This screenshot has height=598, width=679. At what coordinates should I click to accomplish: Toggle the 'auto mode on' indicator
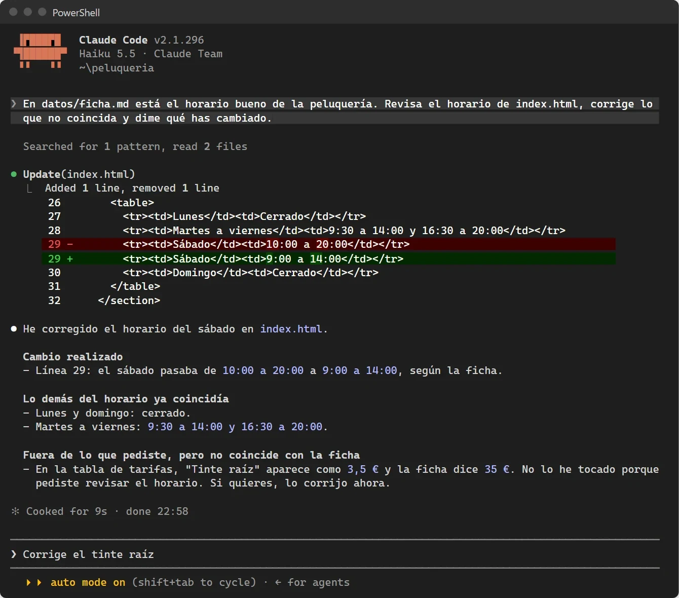(88, 583)
